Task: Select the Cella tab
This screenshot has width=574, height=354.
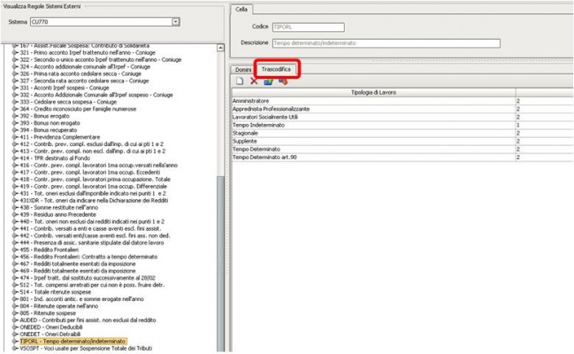Action: (241, 10)
